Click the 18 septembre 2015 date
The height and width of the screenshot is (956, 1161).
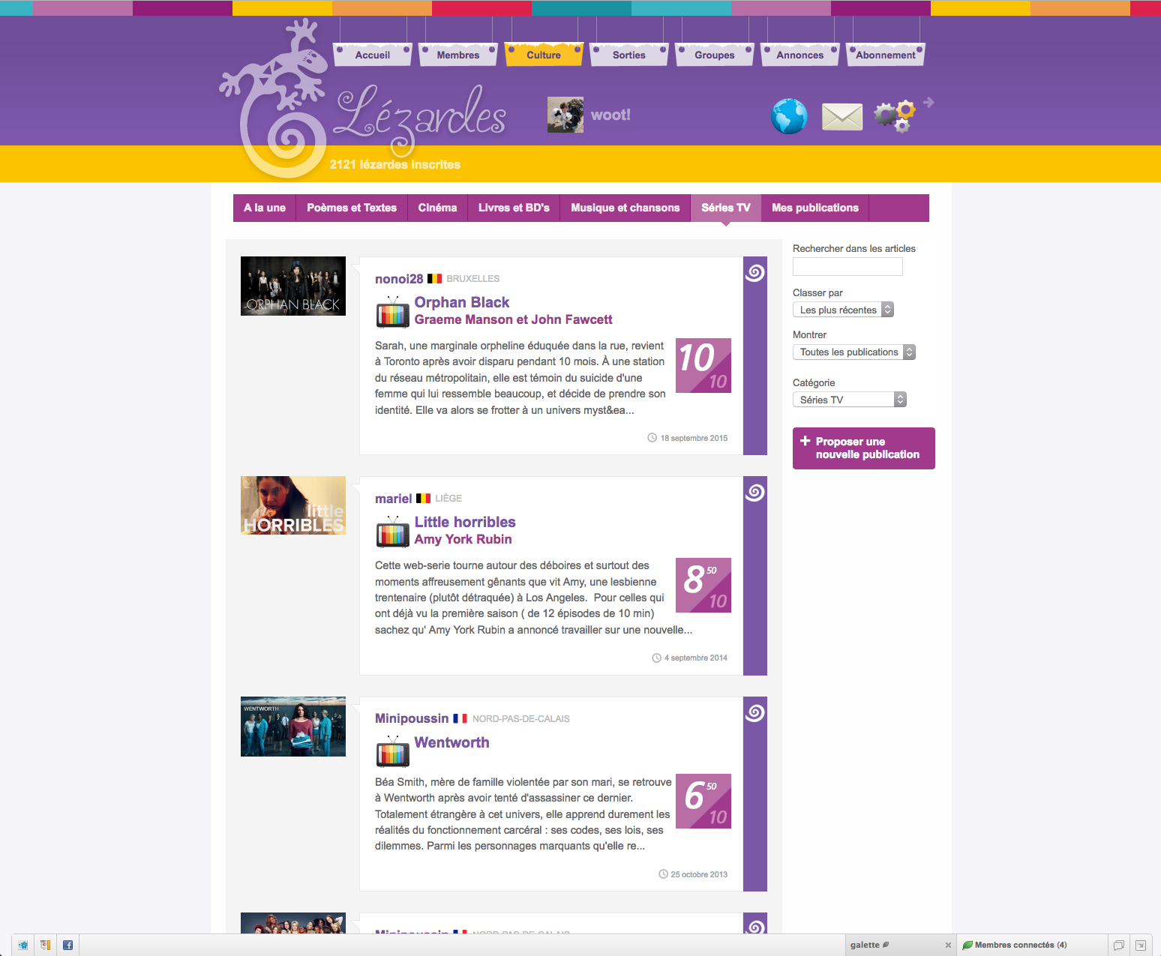click(694, 438)
